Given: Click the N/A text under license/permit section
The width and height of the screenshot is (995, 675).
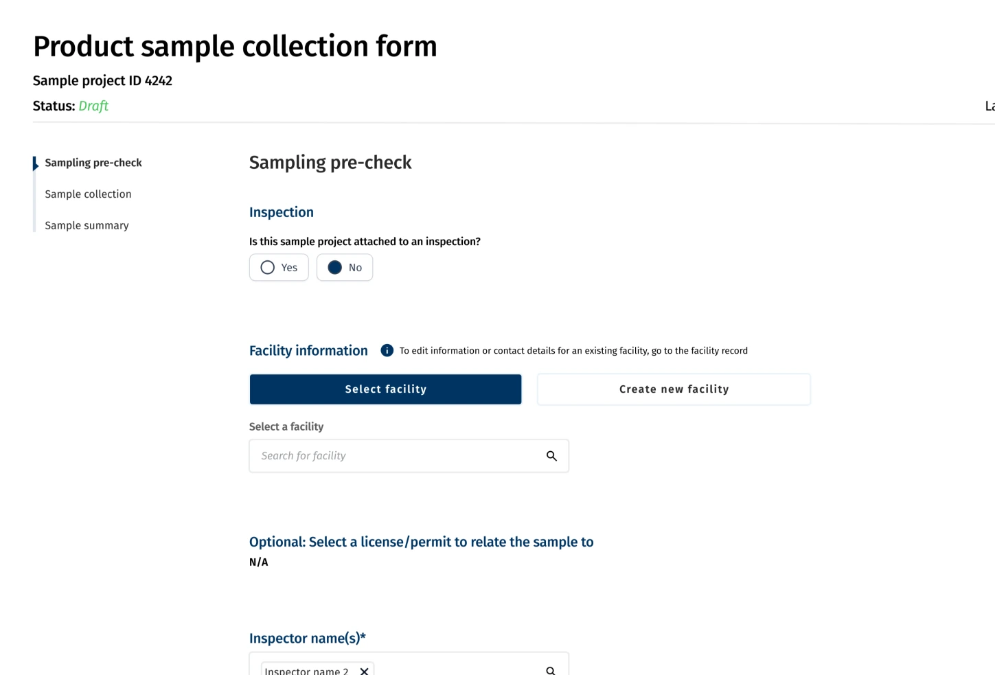Looking at the screenshot, I should tap(258, 562).
